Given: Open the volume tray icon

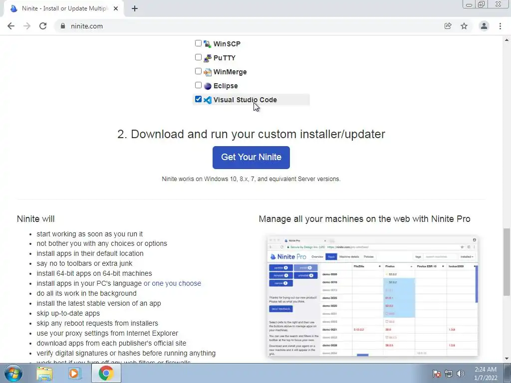Looking at the screenshot, I should point(460,374).
